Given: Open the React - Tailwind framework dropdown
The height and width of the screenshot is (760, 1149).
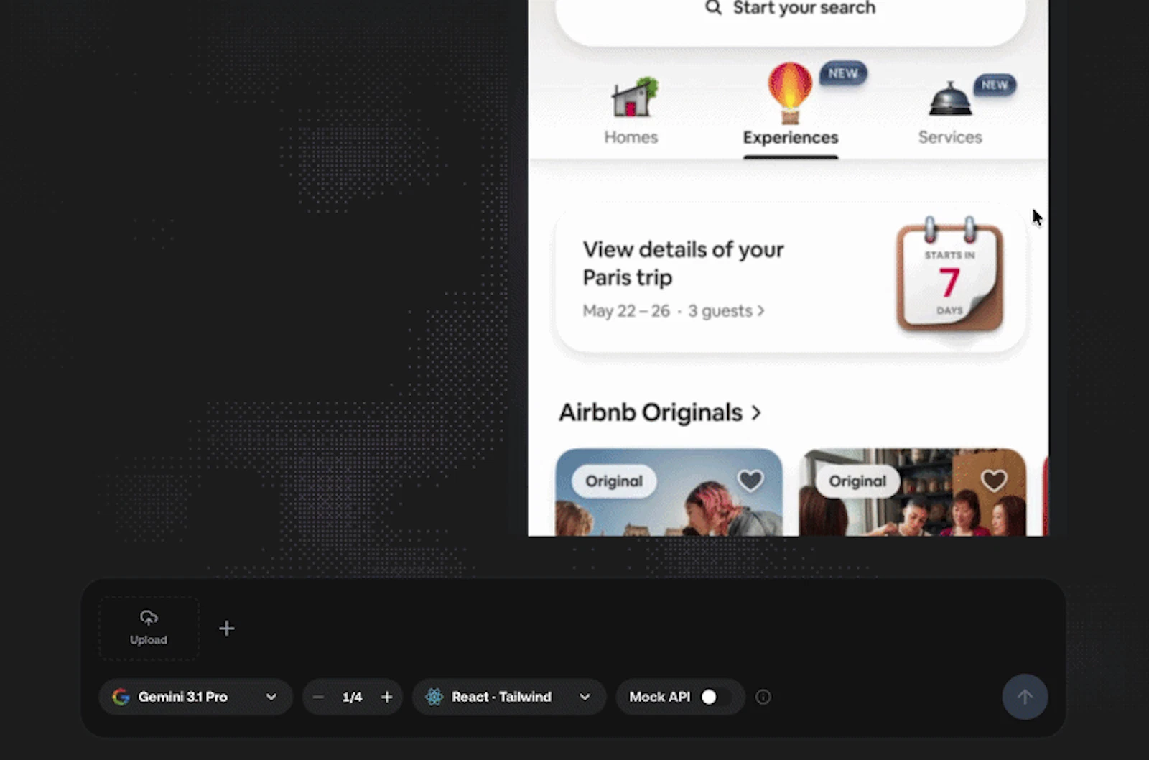Looking at the screenshot, I should (x=509, y=697).
